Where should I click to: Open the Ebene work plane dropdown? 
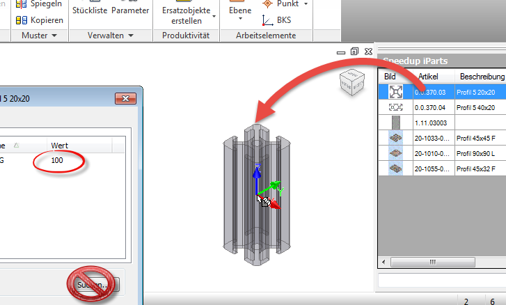(239, 21)
